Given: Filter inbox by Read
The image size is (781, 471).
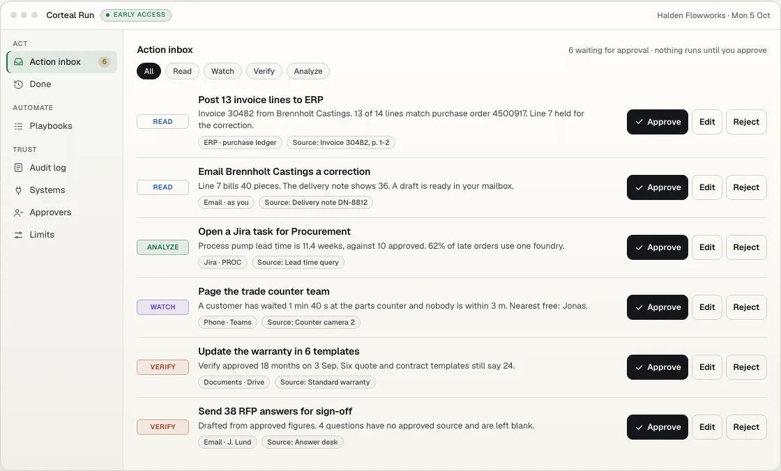Looking at the screenshot, I should coord(182,71).
